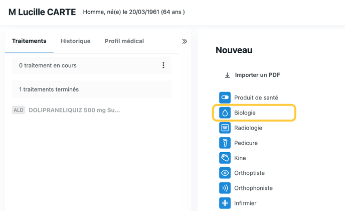Collapse panel with double chevron arrow
This screenshot has width=345, height=211.
pyautogui.click(x=185, y=41)
